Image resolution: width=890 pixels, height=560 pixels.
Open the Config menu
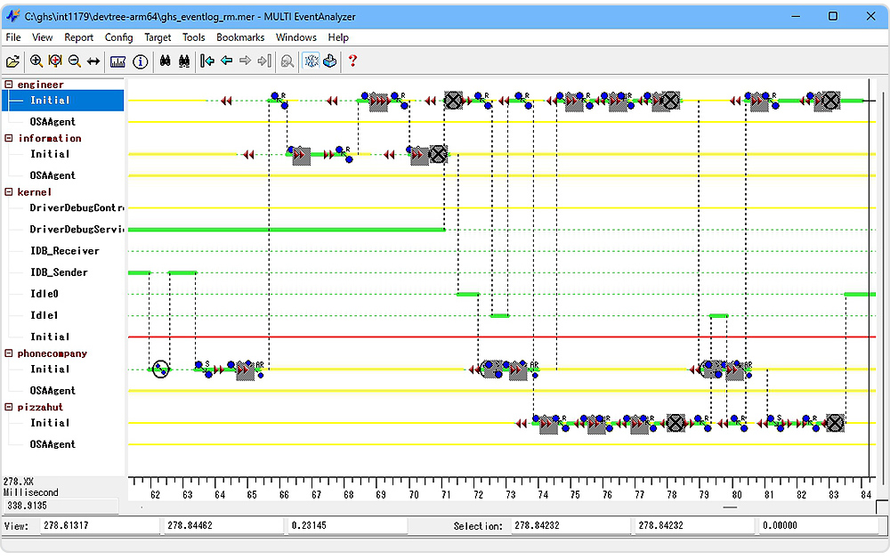tap(118, 37)
